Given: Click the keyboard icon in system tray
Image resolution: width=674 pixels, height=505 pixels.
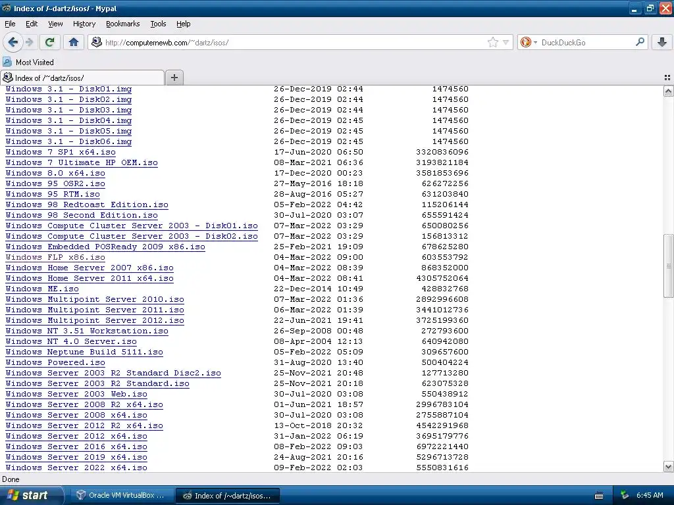Looking at the screenshot, I should coord(599,496).
